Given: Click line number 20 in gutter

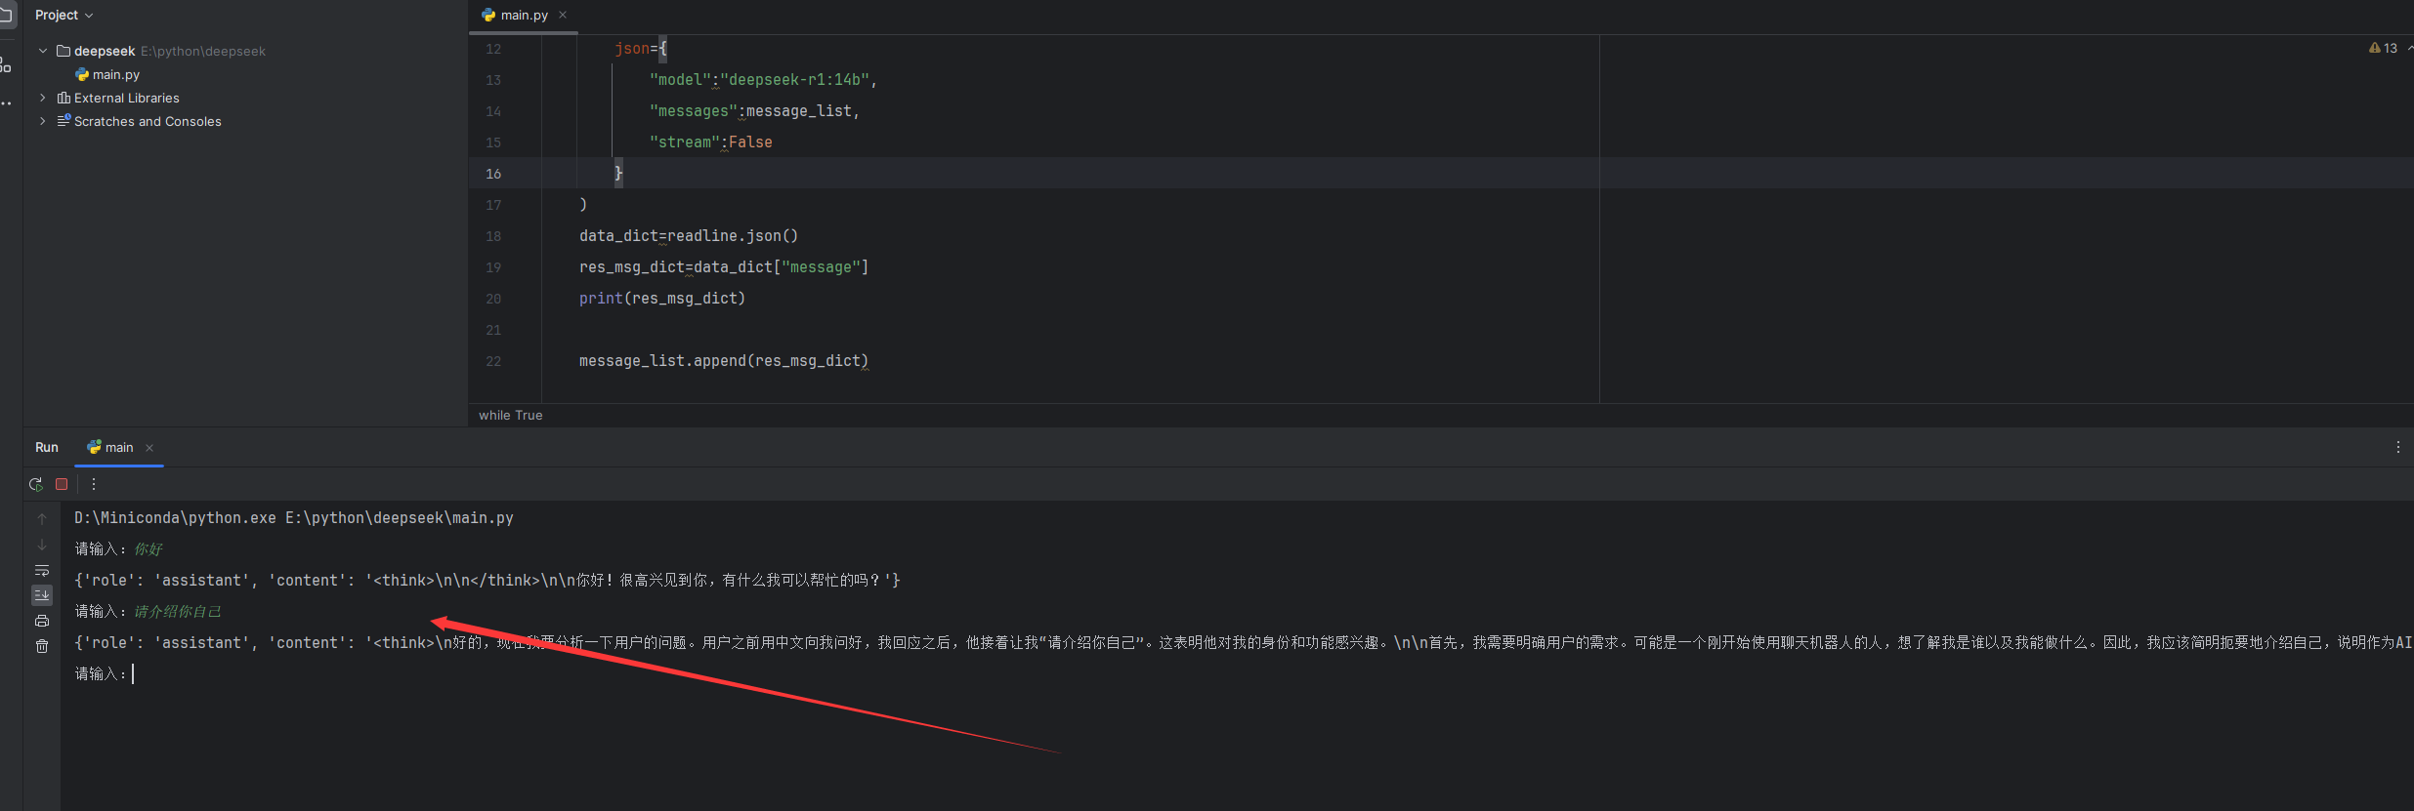Looking at the screenshot, I should pos(493,299).
